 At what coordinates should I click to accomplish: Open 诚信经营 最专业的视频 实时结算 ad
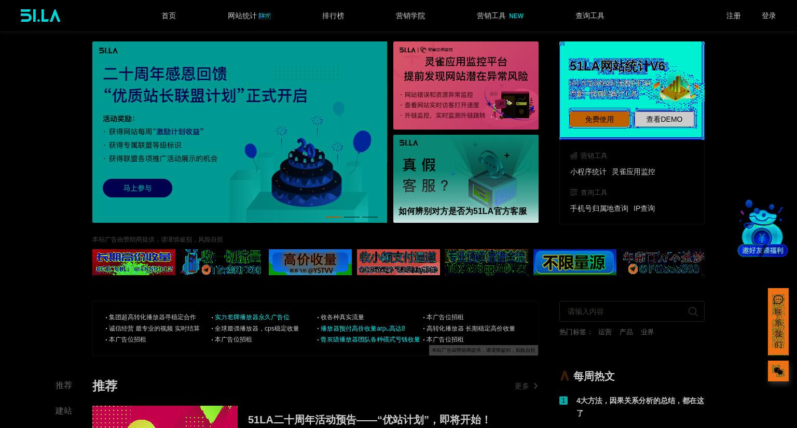154,329
